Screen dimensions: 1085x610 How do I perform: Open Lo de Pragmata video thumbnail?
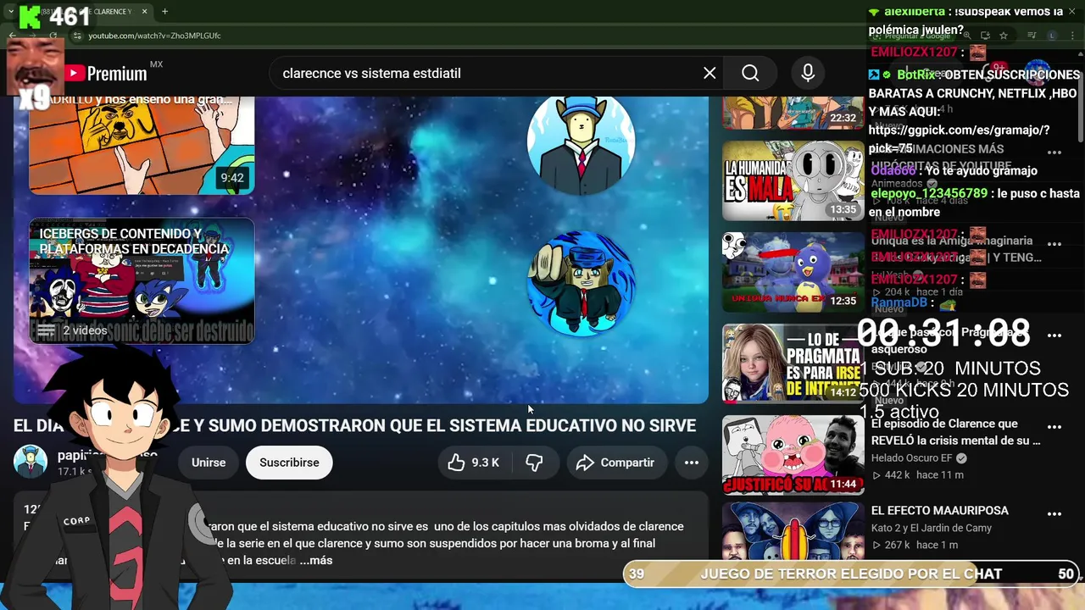click(x=793, y=363)
